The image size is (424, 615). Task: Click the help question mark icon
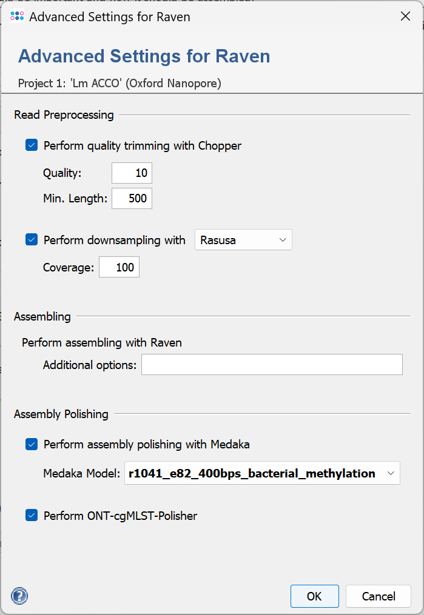[19, 596]
